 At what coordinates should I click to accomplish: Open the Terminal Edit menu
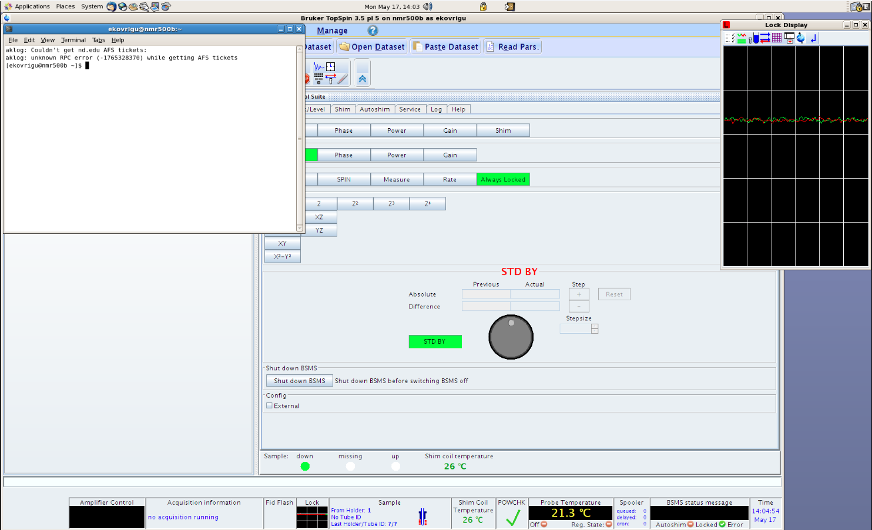pyautogui.click(x=29, y=40)
